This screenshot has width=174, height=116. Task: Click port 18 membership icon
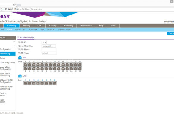point(59,68)
